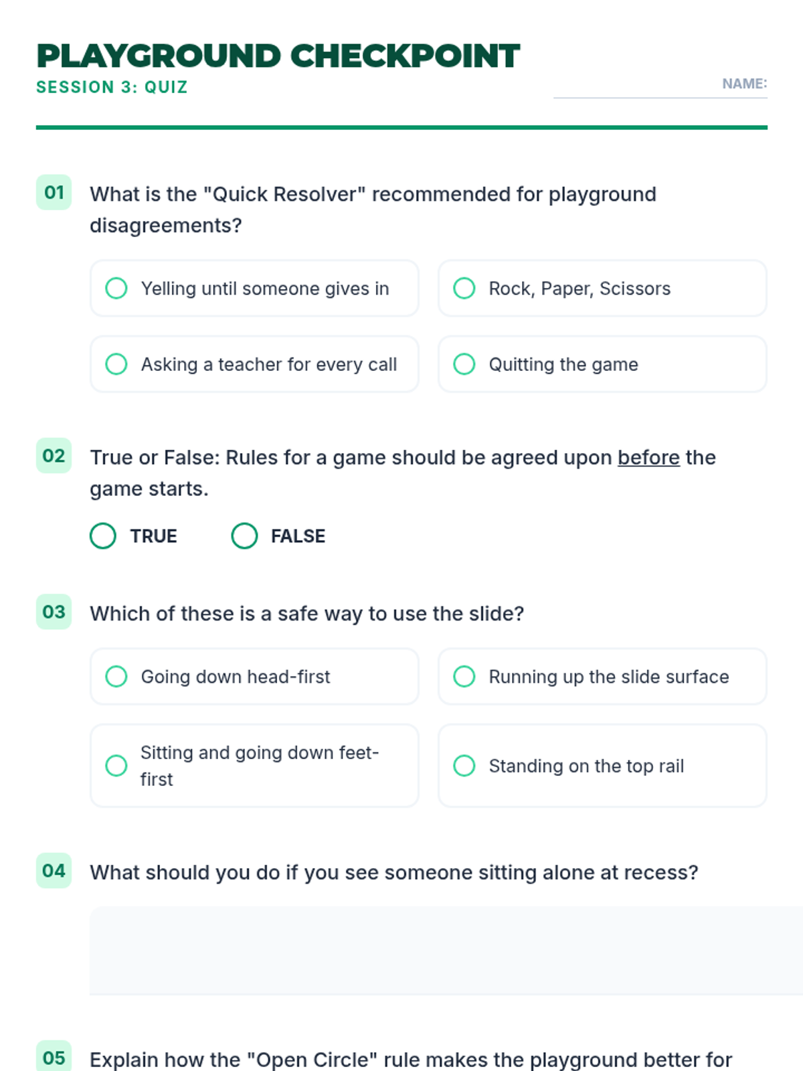Click the 04 question number badge

[54, 871]
